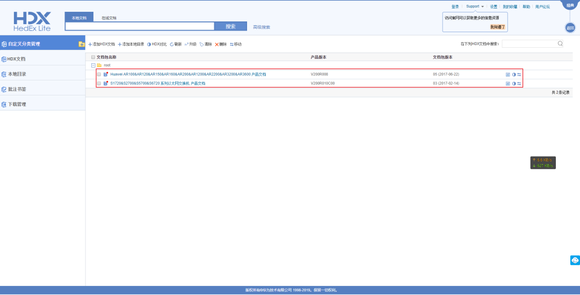Tick the checkbox for the Huawei AR100 document

point(99,74)
